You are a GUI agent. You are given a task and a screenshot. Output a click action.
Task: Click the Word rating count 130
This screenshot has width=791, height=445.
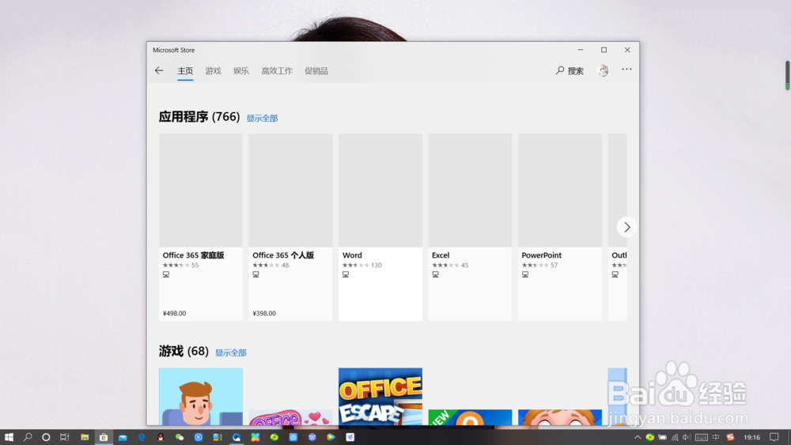[377, 265]
